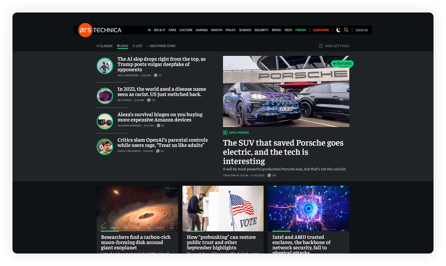This screenshot has height=266, width=446.
Task: Click the green Featured star badge
Action: (x=342, y=64)
